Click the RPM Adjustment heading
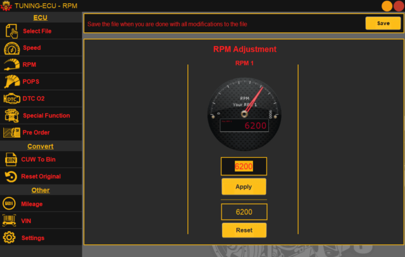This screenshot has width=405, height=257. 245,49
